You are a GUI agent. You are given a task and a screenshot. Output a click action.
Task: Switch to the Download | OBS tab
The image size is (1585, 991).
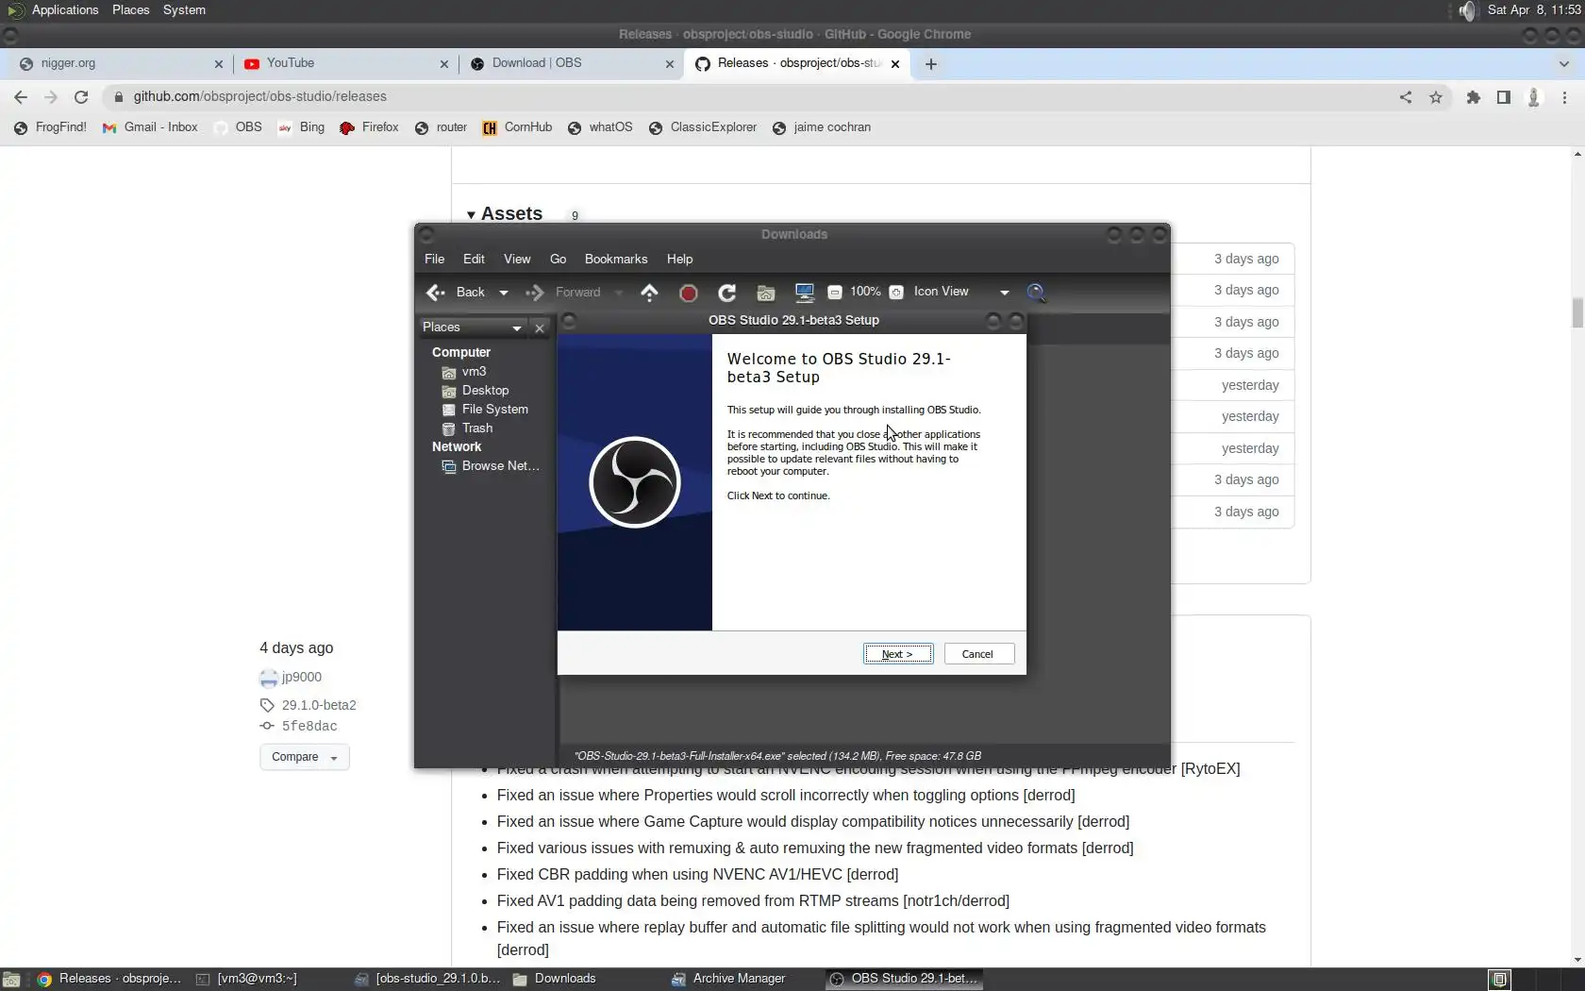click(571, 63)
